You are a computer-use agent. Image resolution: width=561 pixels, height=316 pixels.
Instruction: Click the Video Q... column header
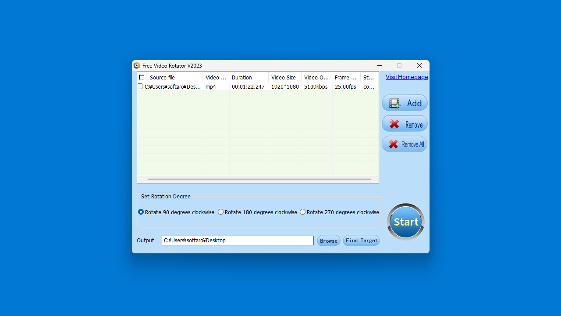click(317, 77)
